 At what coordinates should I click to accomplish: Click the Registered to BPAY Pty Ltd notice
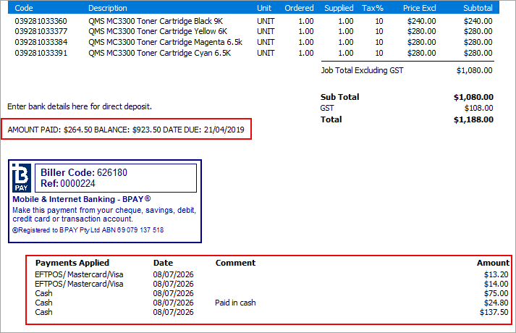pos(88,230)
